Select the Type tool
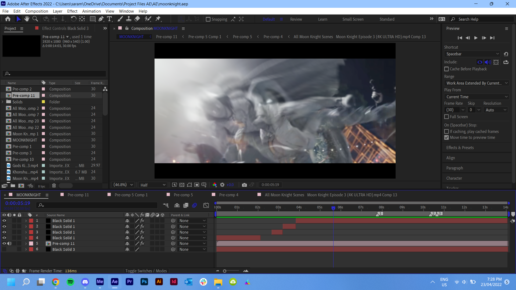 click(x=109, y=19)
